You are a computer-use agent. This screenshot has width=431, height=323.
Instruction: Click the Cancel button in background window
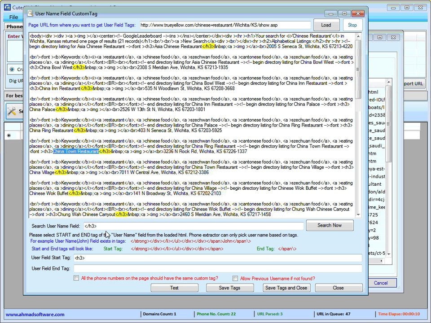click(381, 283)
